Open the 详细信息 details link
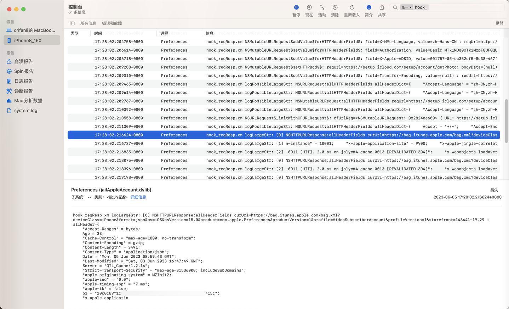 click(x=138, y=197)
